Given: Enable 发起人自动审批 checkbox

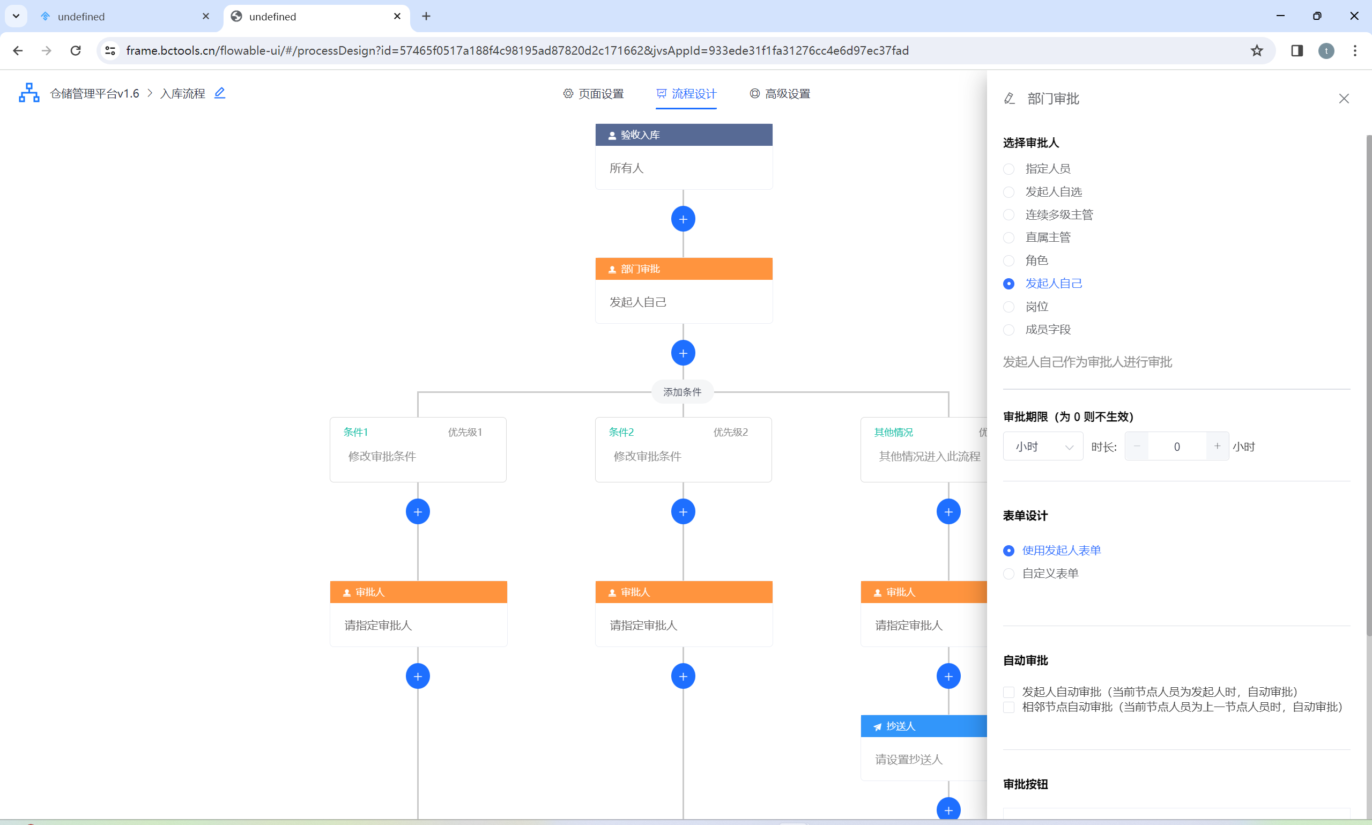Looking at the screenshot, I should point(1008,692).
